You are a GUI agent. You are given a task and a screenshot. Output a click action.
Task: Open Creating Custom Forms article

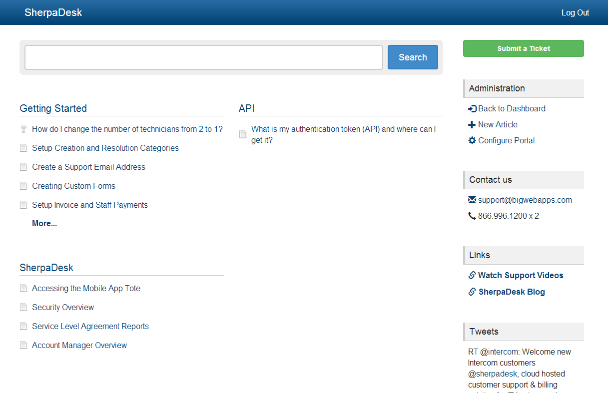click(74, 186)
